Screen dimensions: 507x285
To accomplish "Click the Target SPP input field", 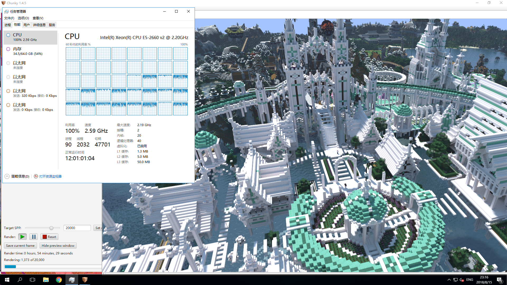I will 77,228.
